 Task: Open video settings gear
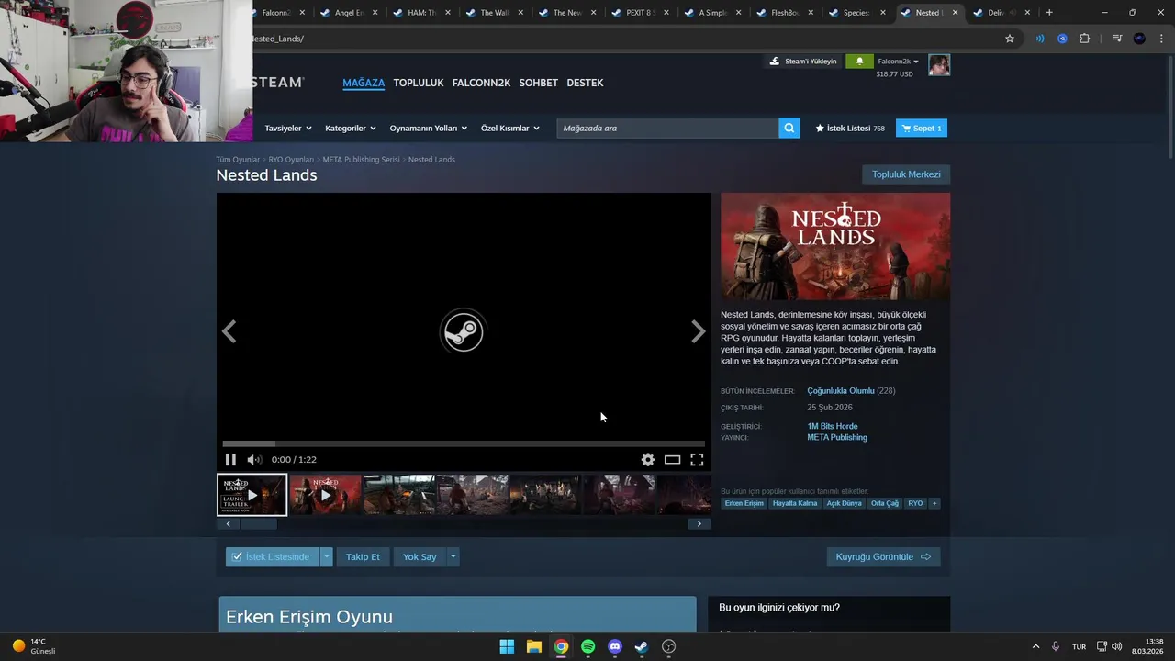(x=647, y=459)
